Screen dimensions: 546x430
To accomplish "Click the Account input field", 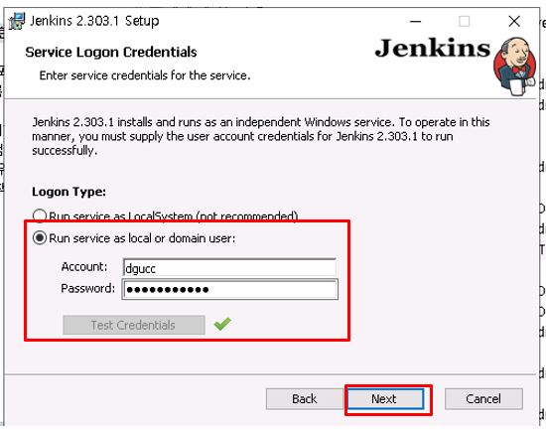I will (229, 268).
